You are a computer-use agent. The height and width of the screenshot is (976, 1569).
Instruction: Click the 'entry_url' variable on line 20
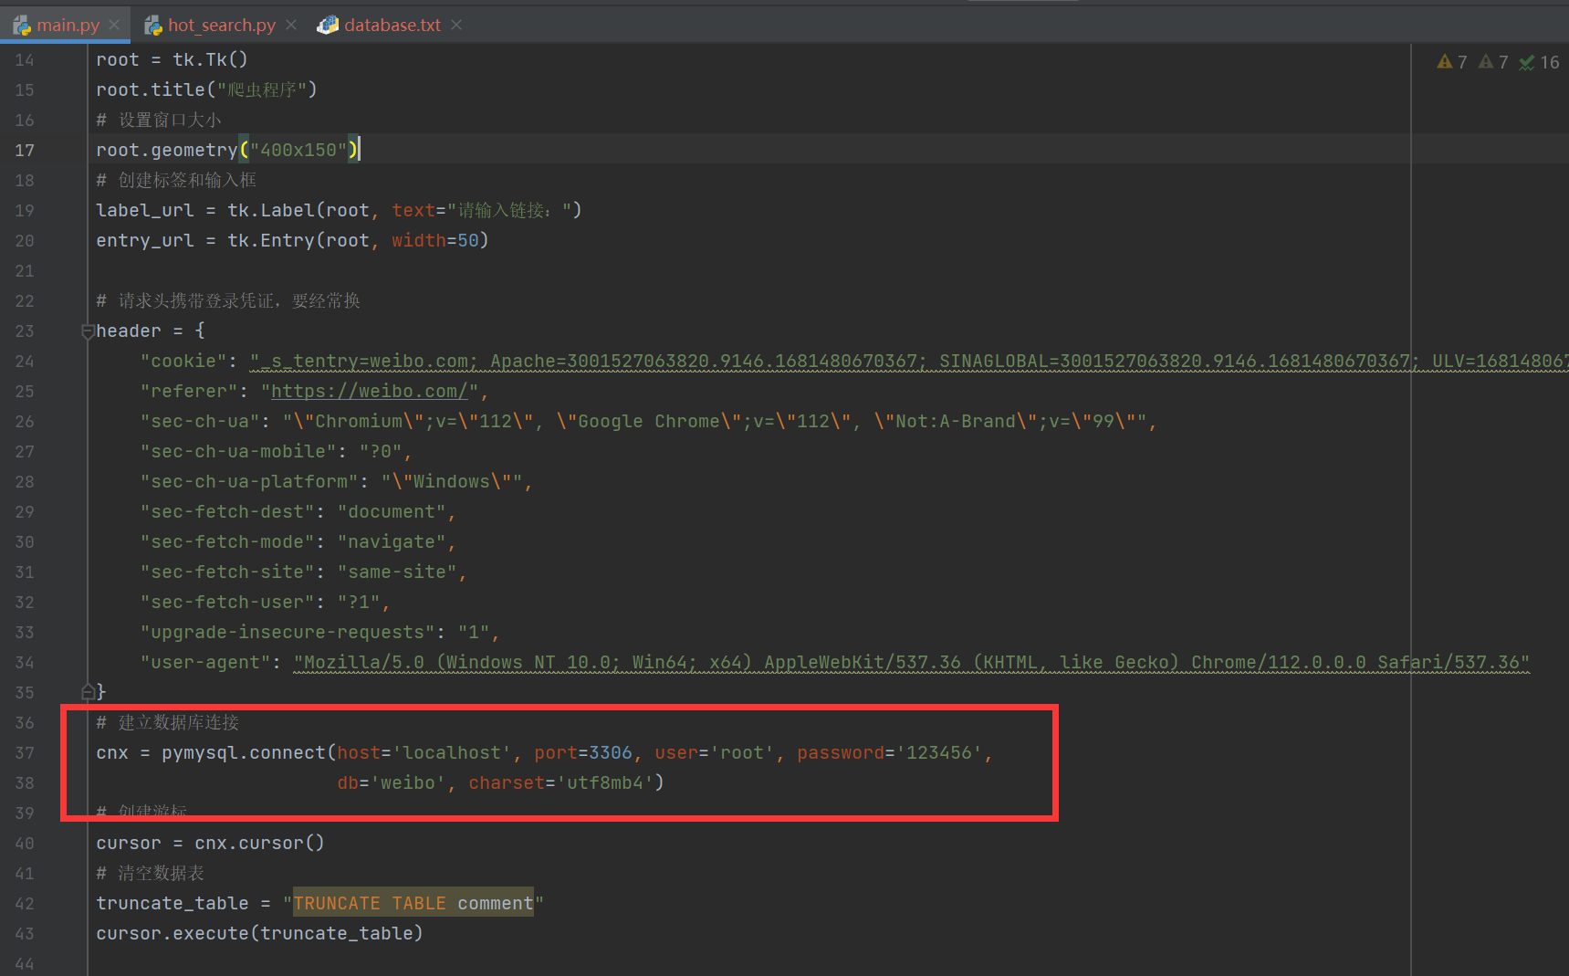click(x=145, y=240)
